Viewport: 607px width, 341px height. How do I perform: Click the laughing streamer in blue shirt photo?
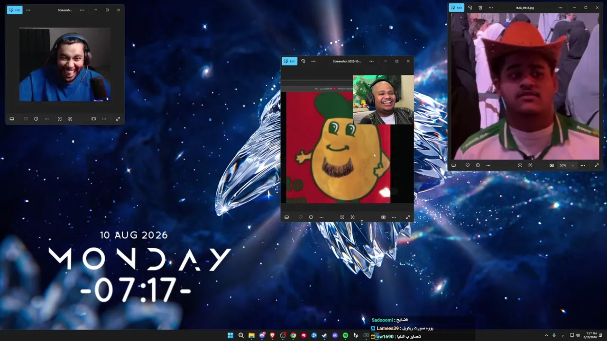click(65, 65)
